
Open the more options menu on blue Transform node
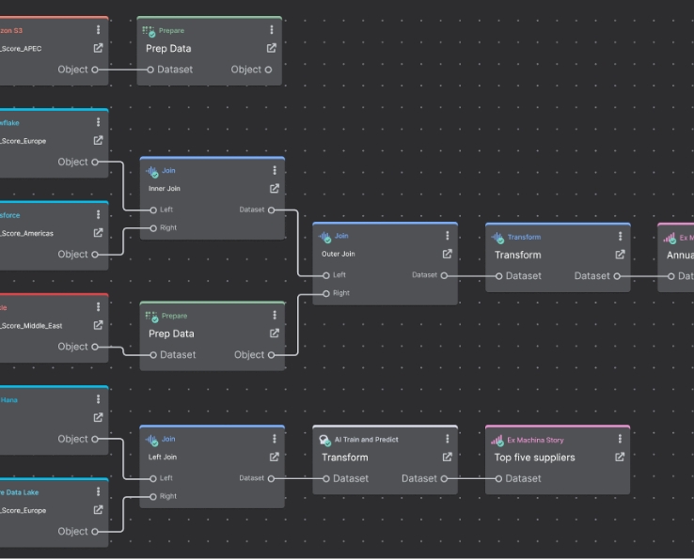point(620,237)
